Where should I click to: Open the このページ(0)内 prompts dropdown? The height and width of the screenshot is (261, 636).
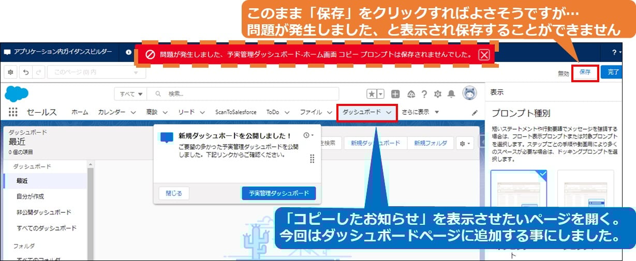(96, 72)
